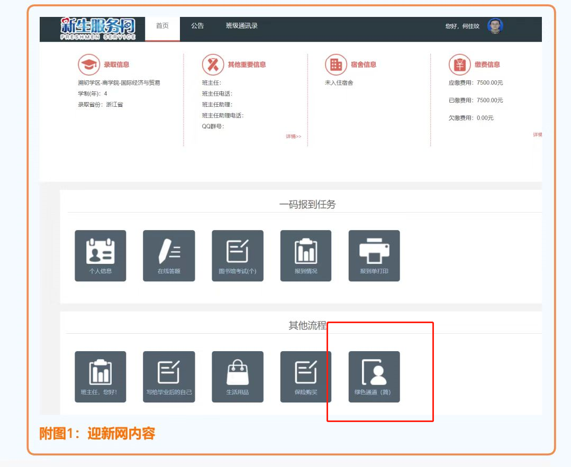Open the 公告 tab
This screenshot has height=467, width=571.
click(197, 26)
